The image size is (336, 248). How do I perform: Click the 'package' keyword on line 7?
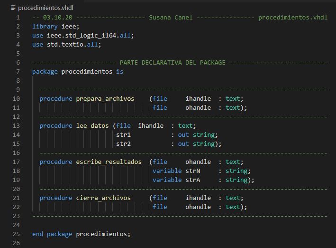click(x=45, y=72)
